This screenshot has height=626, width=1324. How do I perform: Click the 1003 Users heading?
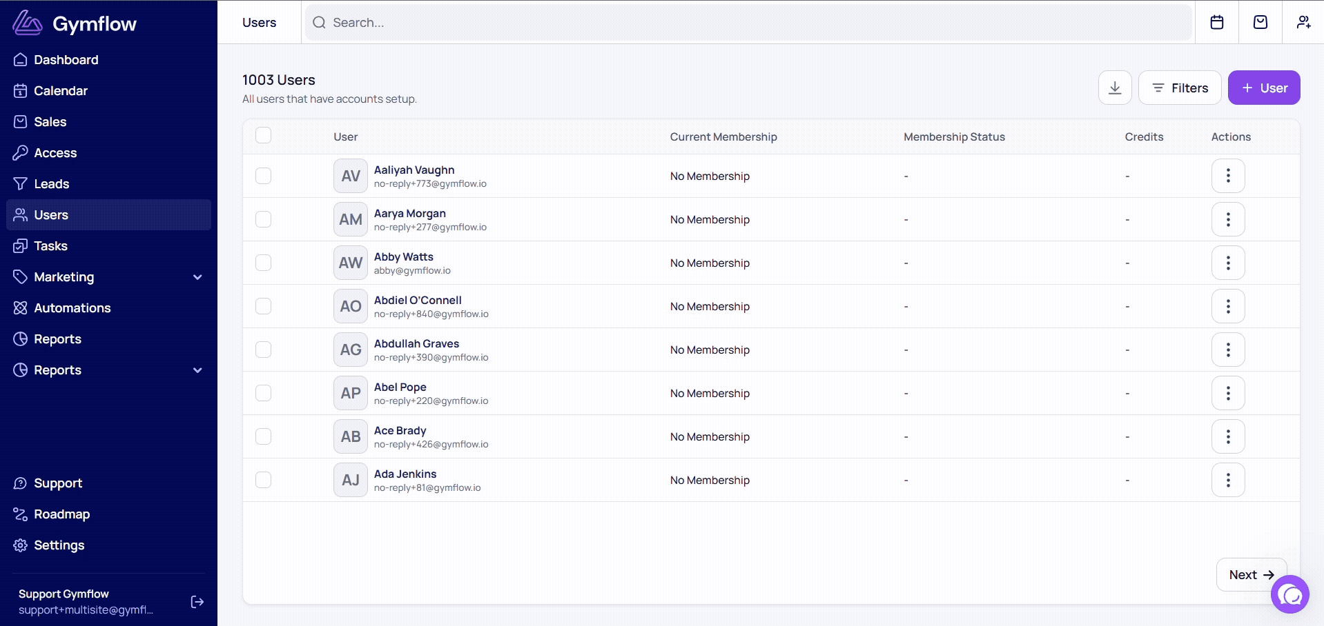click(x=279, y=80)
